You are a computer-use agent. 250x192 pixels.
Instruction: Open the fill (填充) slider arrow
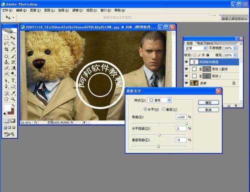(x=235, y=55)
